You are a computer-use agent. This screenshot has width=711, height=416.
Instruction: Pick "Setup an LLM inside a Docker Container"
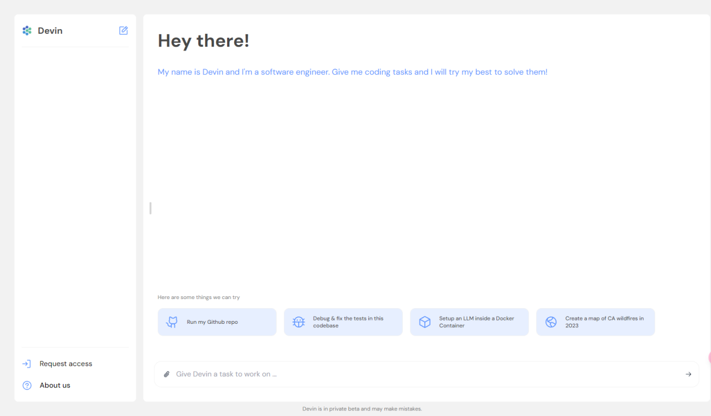(x=476, y=322)
